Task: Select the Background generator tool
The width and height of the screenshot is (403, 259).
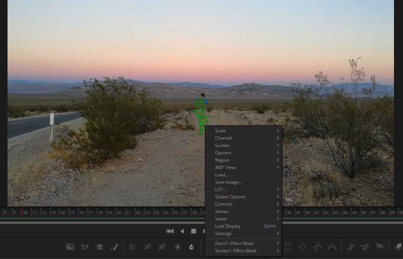Action: click(x=70, y=247)
